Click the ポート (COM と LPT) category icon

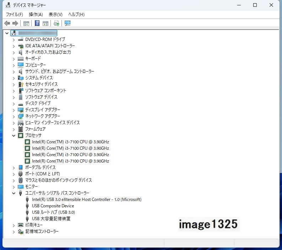21,174
